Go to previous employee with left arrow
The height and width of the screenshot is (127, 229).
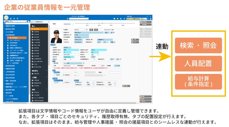91,30
